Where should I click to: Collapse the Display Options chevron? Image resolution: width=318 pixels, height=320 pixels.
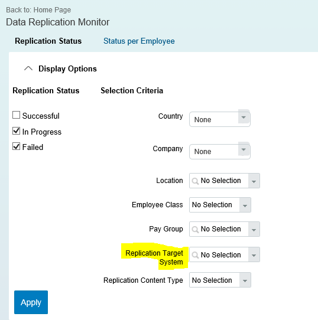(x=28, y=68)
